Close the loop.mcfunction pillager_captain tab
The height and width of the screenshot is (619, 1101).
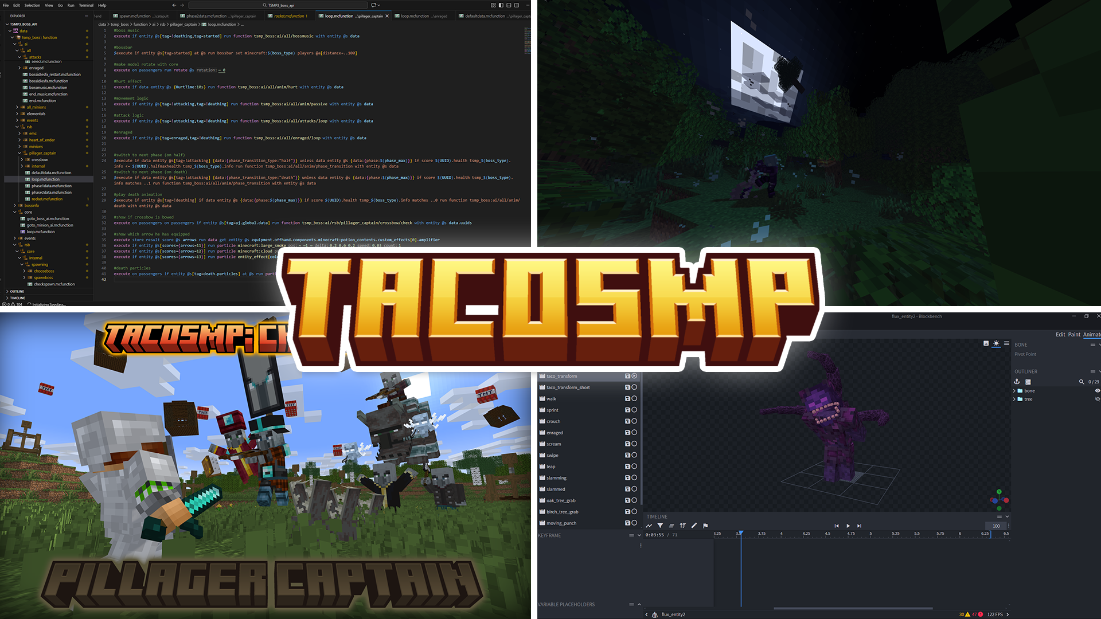point(387,16)
